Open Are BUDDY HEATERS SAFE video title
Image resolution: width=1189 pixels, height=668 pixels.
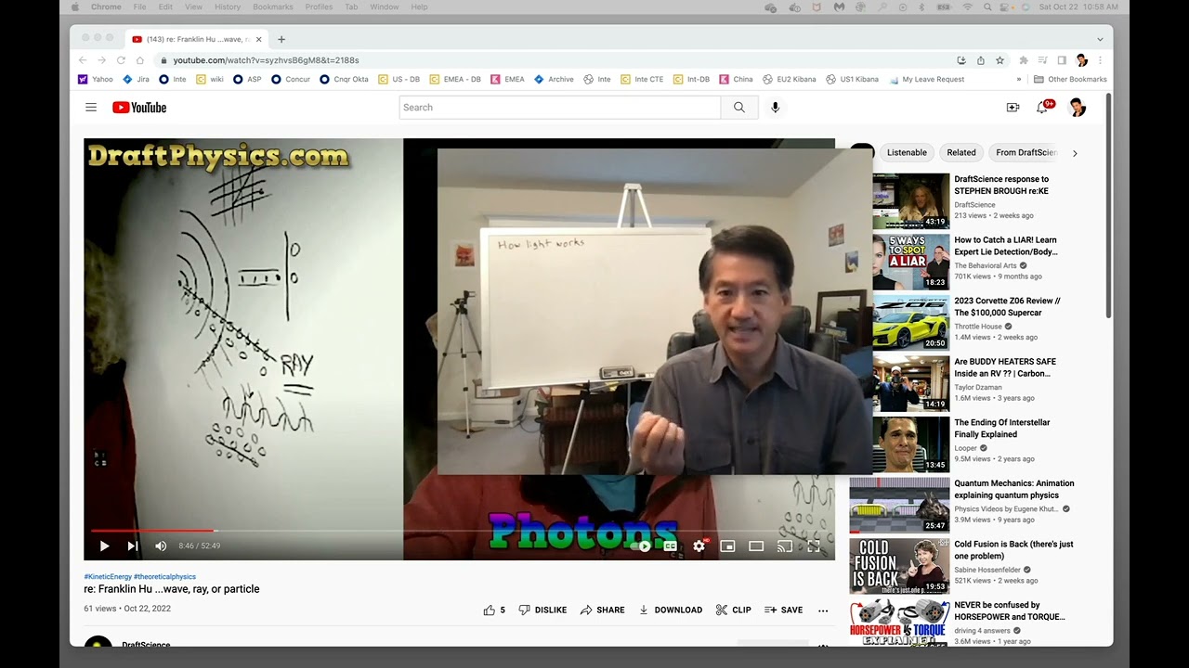pos(1005,367)
